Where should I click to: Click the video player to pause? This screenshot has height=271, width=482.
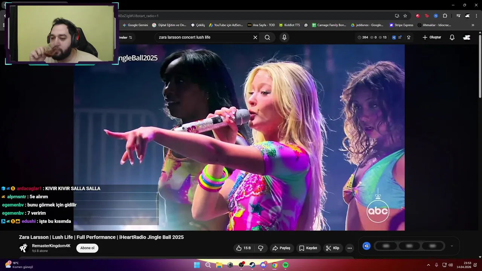click(239, 137)
